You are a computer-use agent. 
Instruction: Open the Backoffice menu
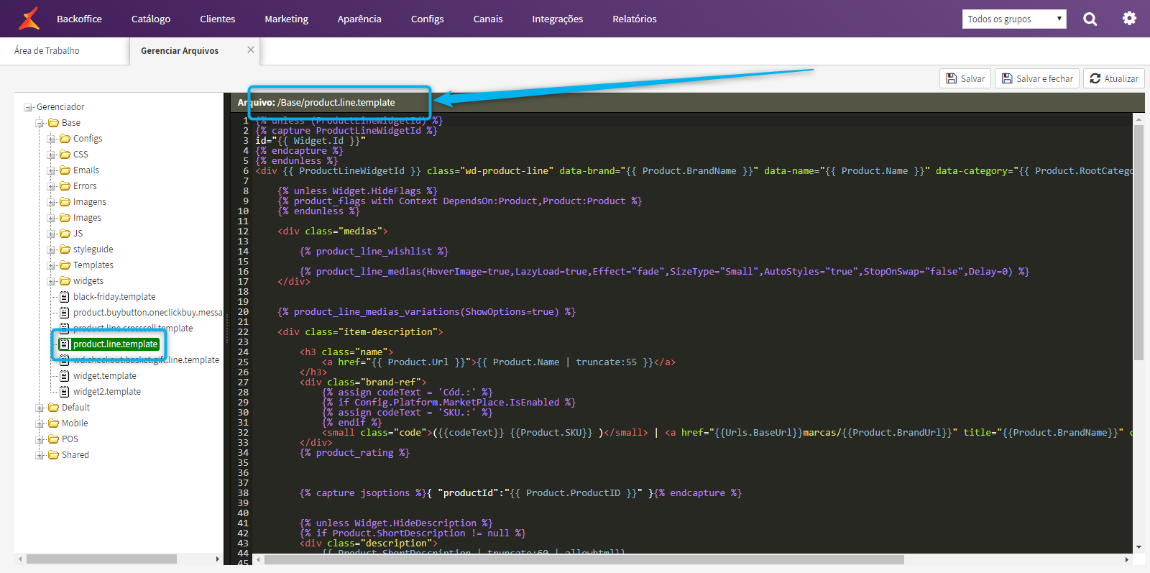pos(79,19)
